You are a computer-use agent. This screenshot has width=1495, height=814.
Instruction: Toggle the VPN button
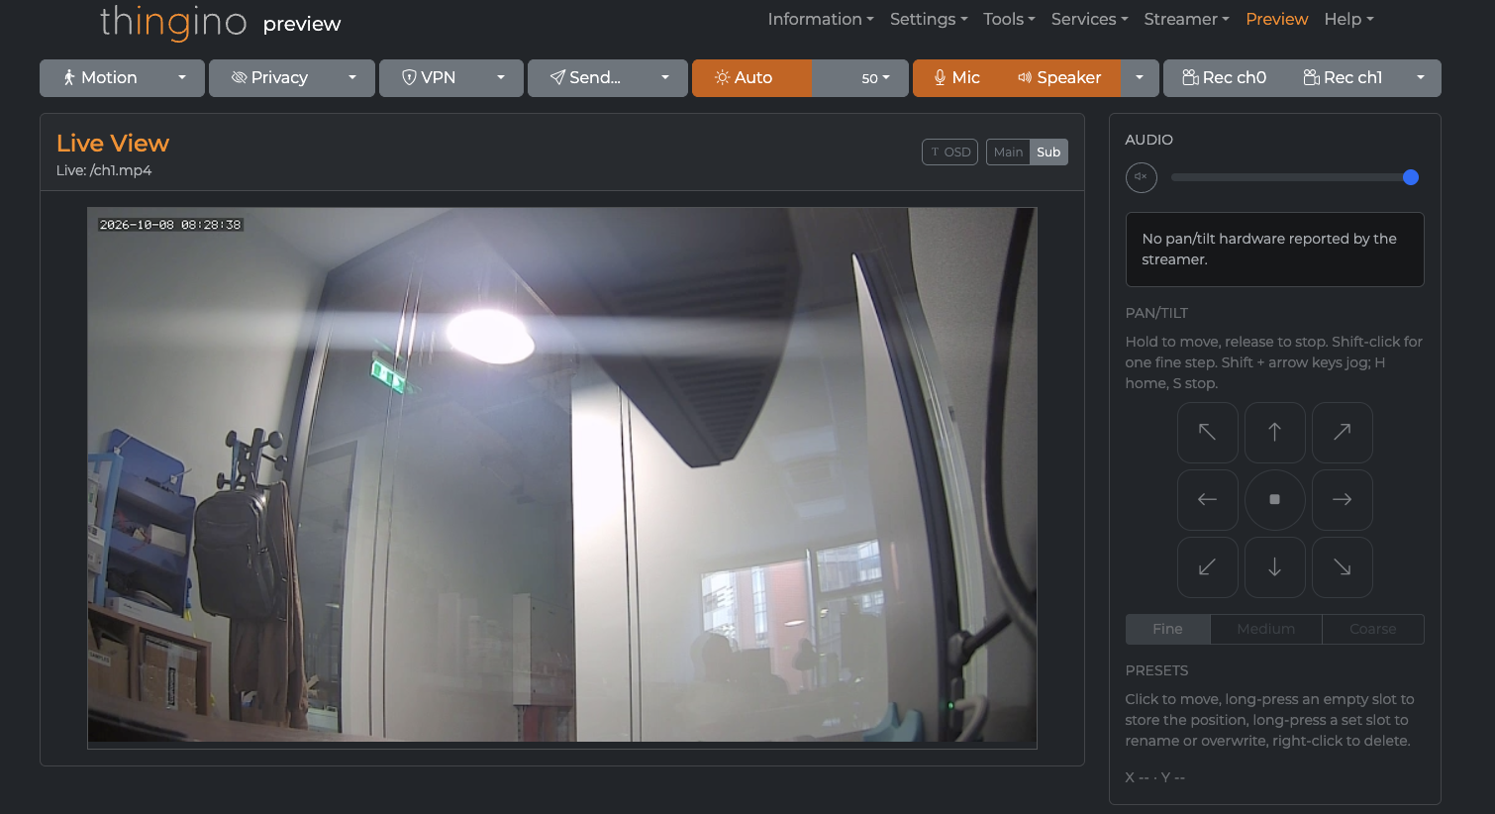(x=430, y=78)
